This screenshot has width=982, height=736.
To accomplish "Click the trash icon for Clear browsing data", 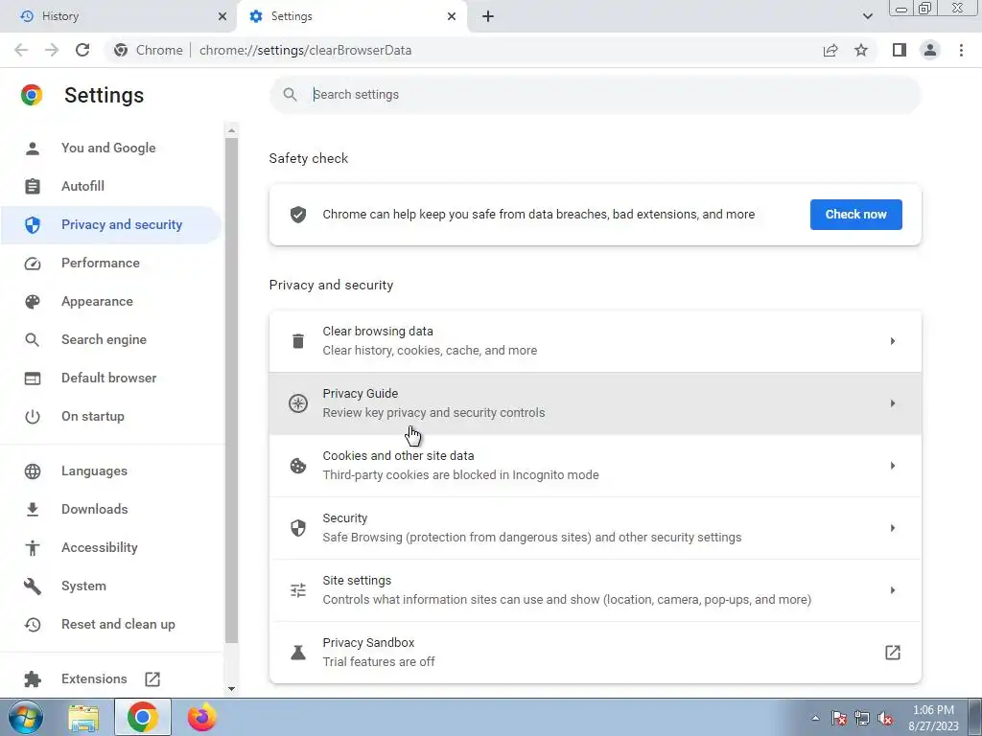I will click(298, 341).
